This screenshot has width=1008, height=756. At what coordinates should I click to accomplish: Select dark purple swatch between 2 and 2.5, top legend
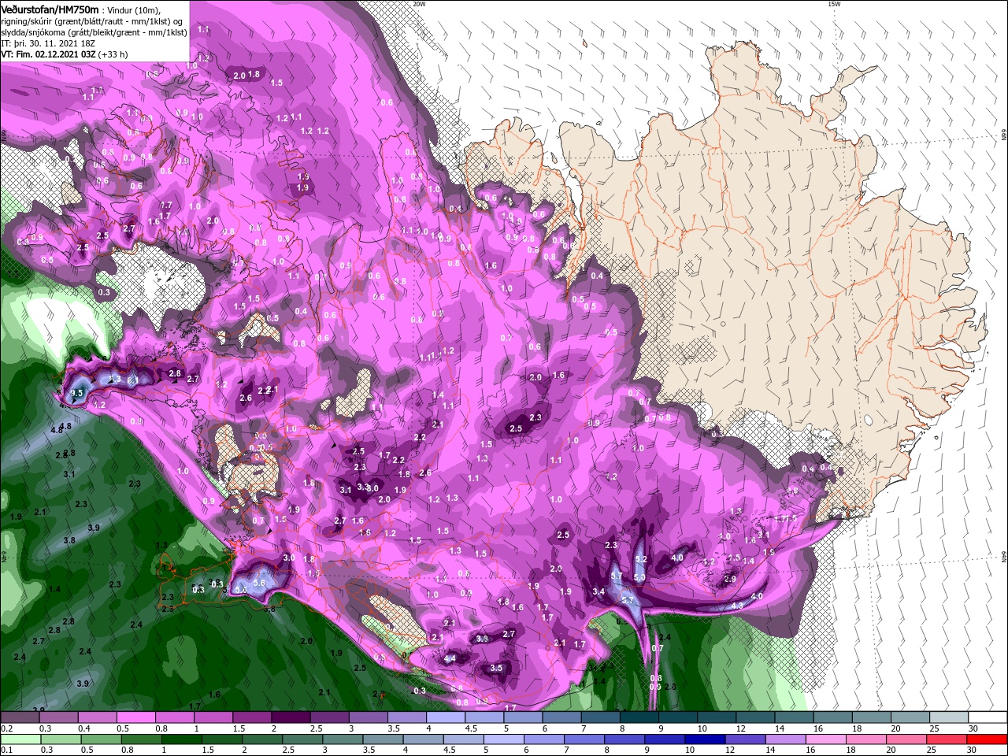tap(290, 717)
